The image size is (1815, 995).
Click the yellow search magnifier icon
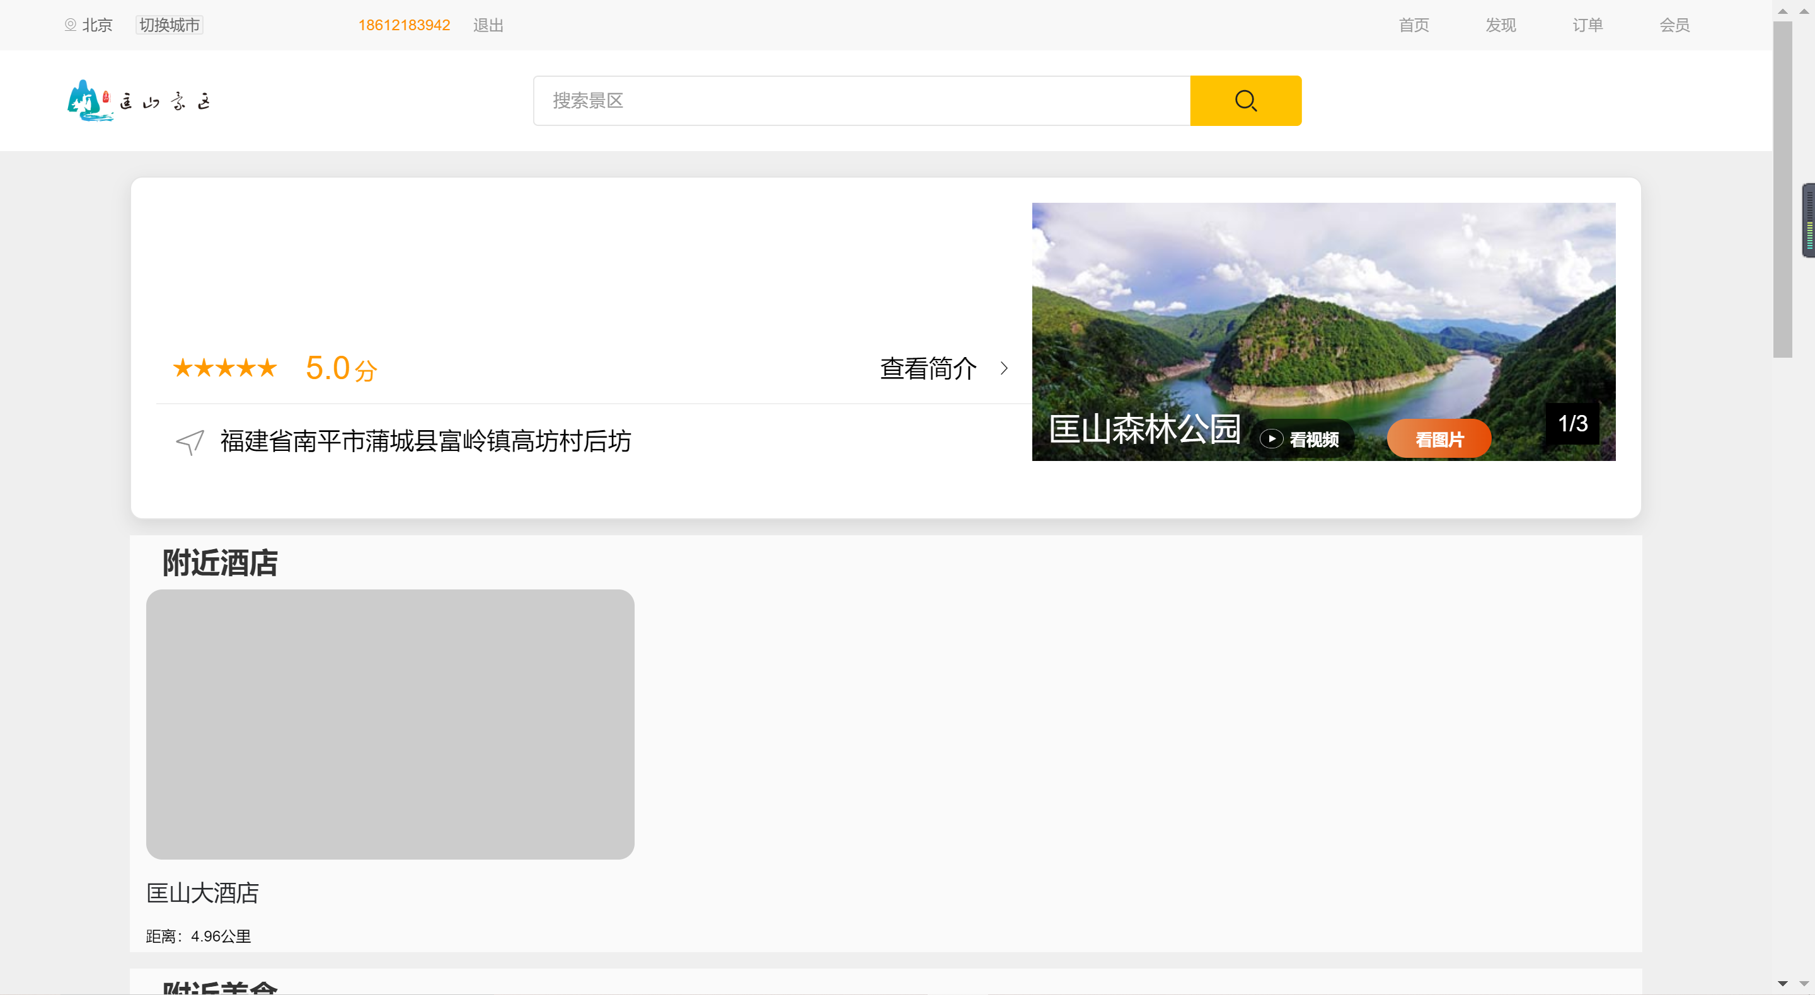coord(1245,100)
